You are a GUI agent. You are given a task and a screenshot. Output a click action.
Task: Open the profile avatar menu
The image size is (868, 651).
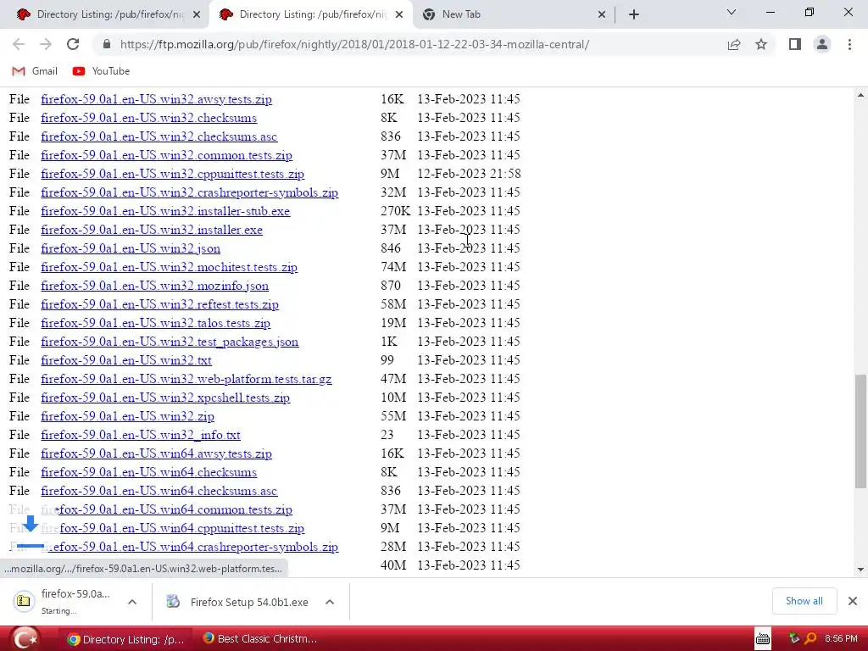pyautogui.click(x=822, y=44)
